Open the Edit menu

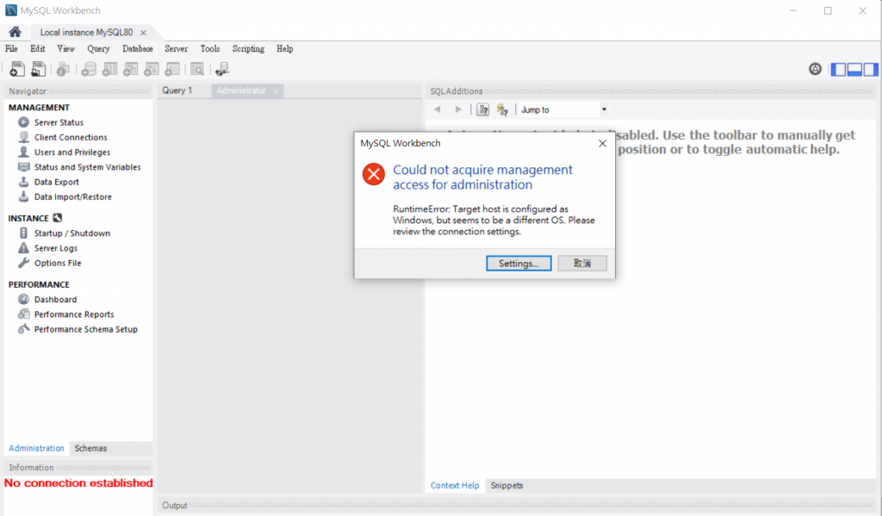point(38,49)
